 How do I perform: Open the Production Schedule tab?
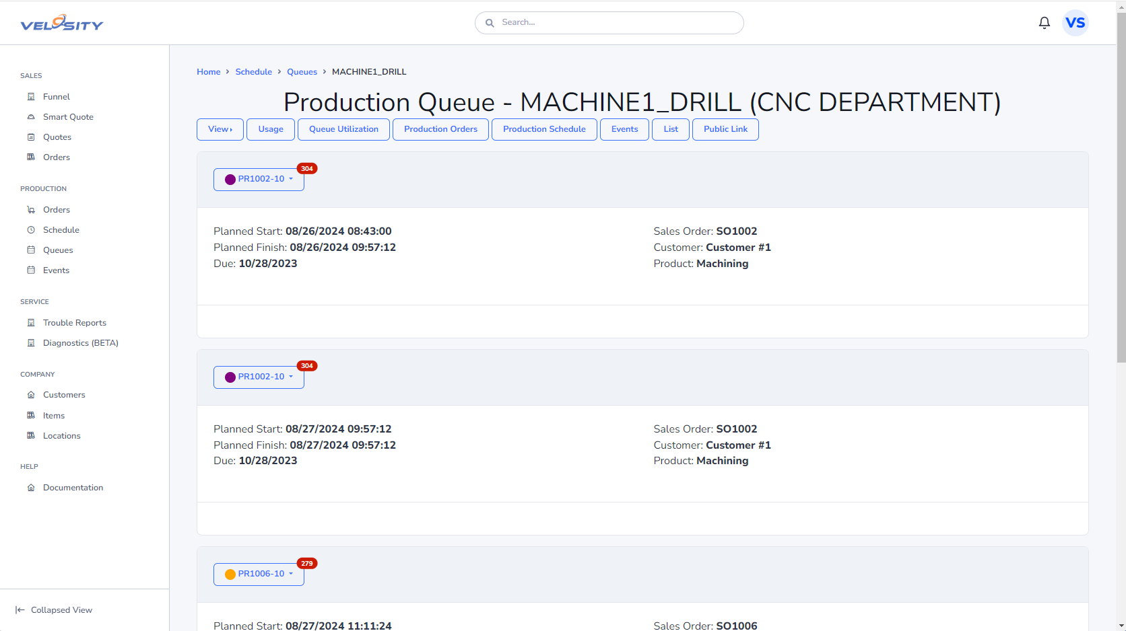click(x=544, y=129)
